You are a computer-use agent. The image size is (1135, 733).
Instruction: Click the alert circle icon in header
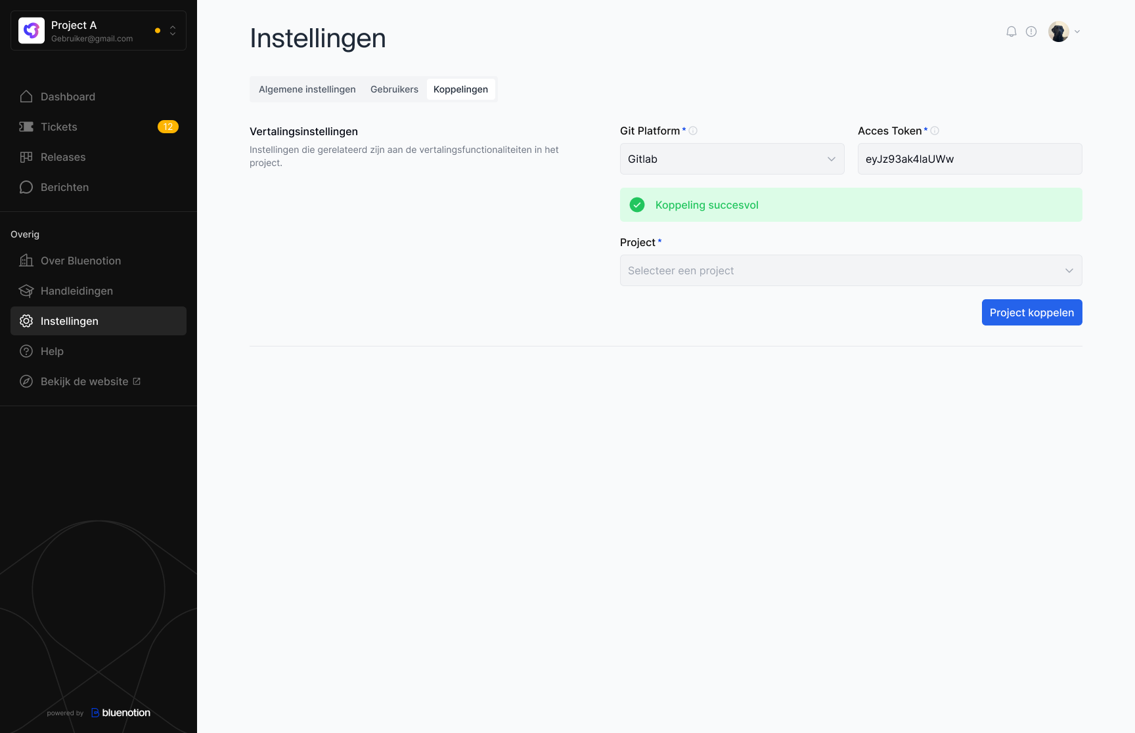(1031, 31)
